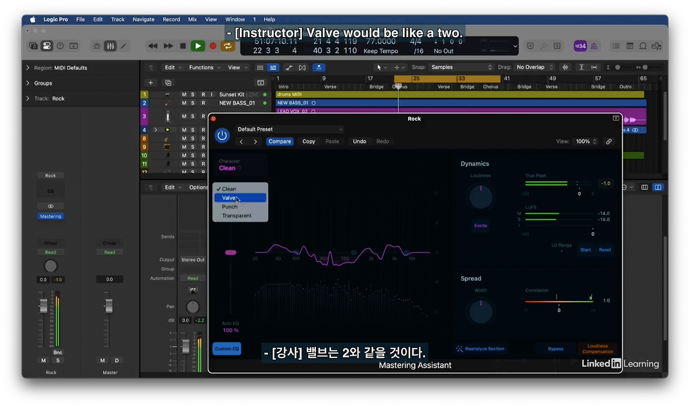The image size is (690, 407).
Task: Open the pointer left-click tool menu
Action: 382,67
